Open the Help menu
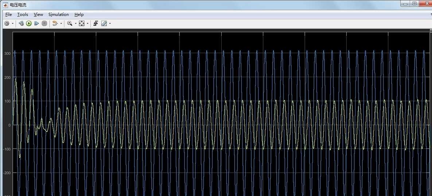 coord(79,15)
